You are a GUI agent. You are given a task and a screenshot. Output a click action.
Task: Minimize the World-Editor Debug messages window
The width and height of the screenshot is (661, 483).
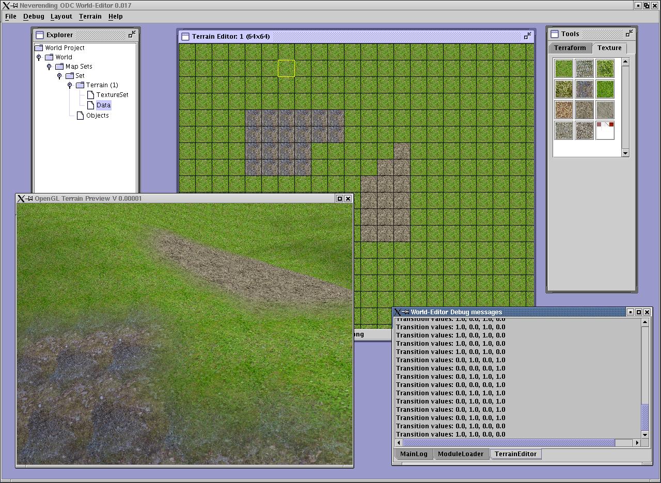[x=631, y=312]
